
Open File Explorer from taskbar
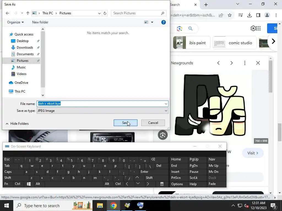[100, 206]
